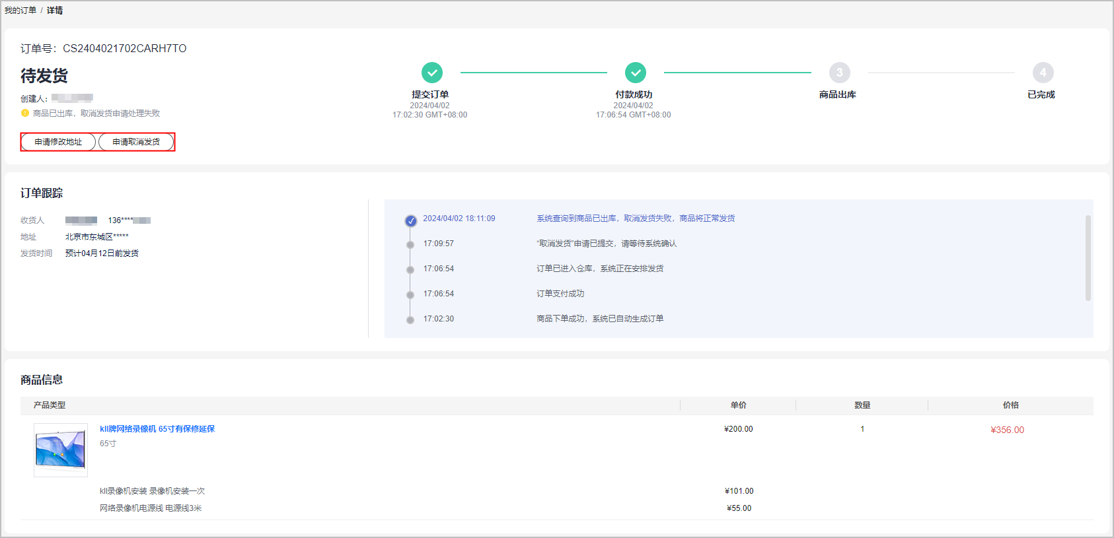The height and width of the screenshot is (538, 1114).
Task: Go back to 我的订单 breadcrumb
Action: (x=20, y=11)
